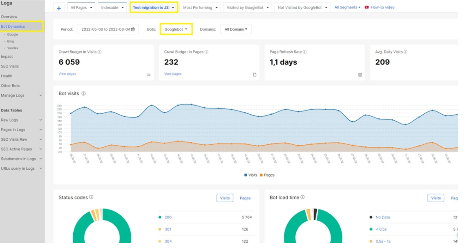
Task: Open Bing under Bot Dynamics
Action: 10,42
